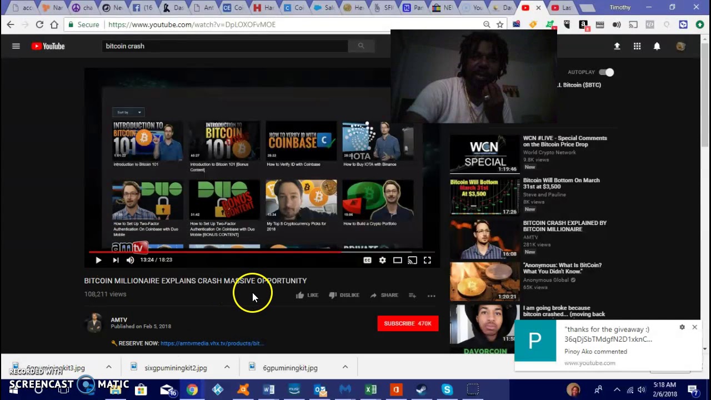
Task: Open the YouTube notifications bell
Action: pos(657,47)
